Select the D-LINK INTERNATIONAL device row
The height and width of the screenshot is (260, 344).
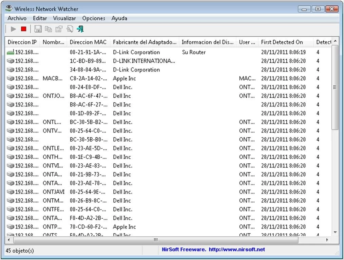(x=144, y=61)
